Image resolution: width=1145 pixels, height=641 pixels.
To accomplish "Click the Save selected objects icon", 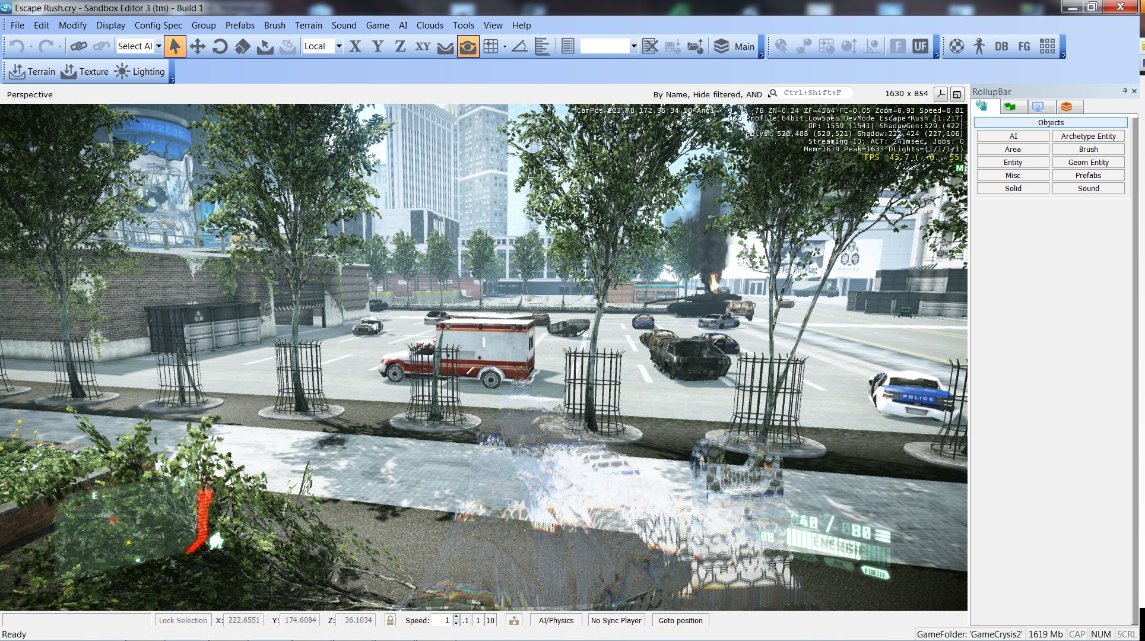I will click(x=673, y=46).
